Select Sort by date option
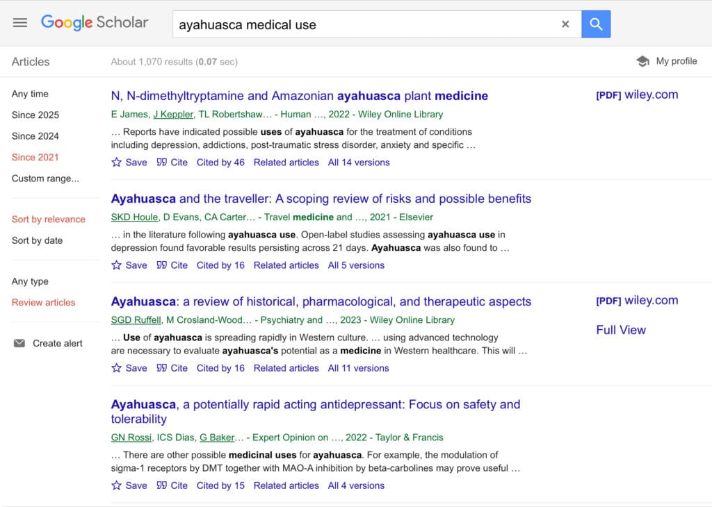 click(x=38, y=241)
